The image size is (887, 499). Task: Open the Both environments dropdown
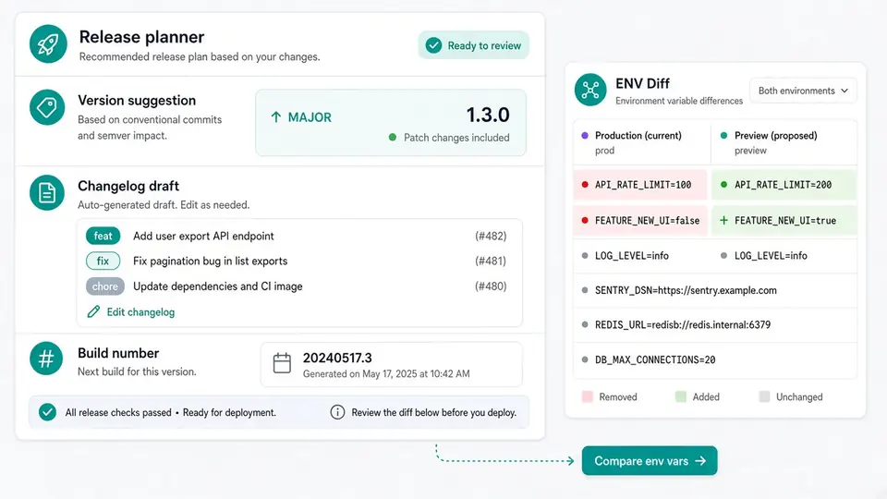pos(803,91)
